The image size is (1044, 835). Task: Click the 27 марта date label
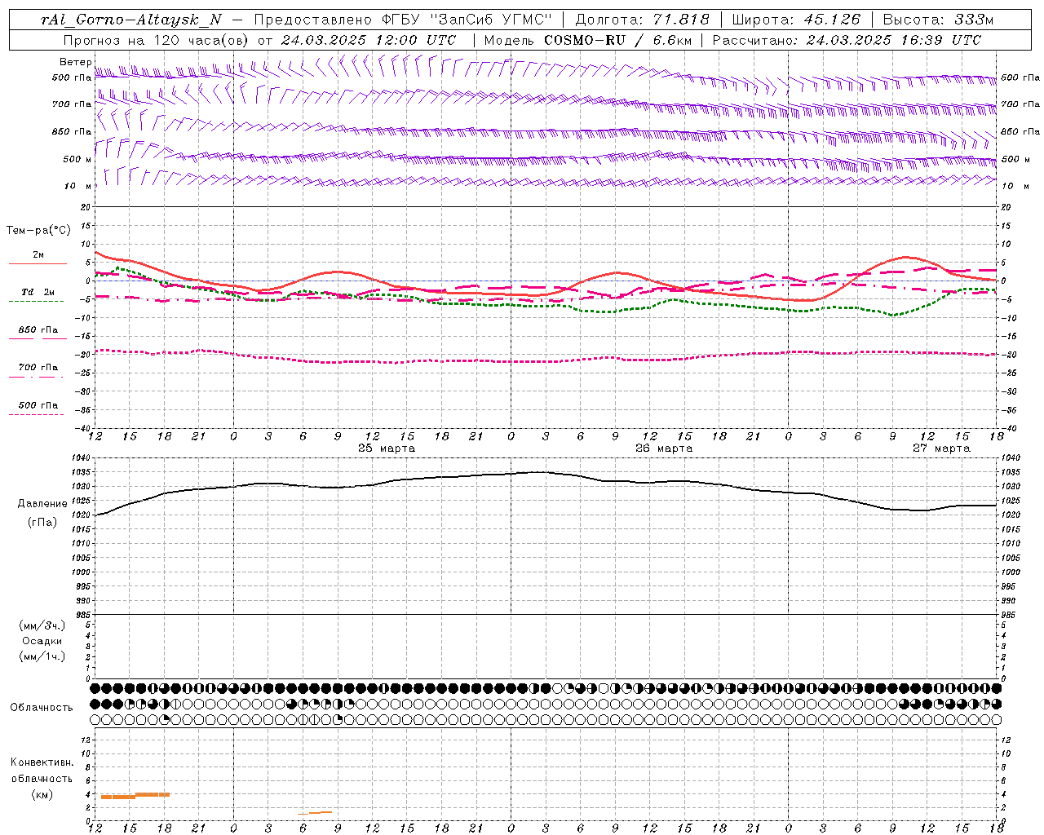(941, 448)
